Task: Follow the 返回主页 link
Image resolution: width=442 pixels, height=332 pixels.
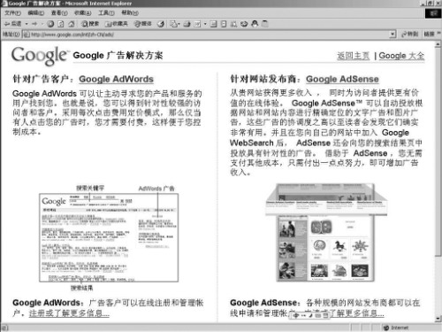Action: click(353, 56)
